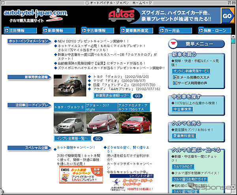Open the トヨタ「ヴォルツ」(2002/08/20) link

pyautogui.click(x=121, y=77)
